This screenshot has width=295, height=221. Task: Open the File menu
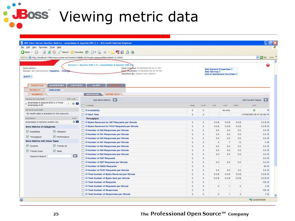pyautogui.click(x=22, y=47)
